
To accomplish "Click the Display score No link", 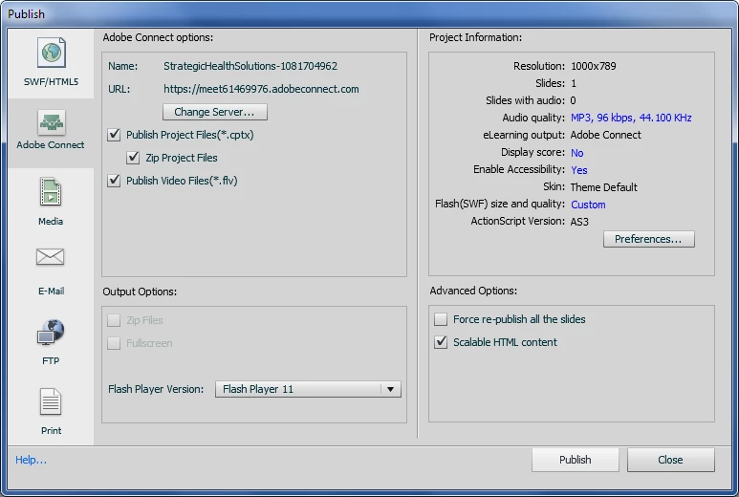I will (x=576, y=153).
